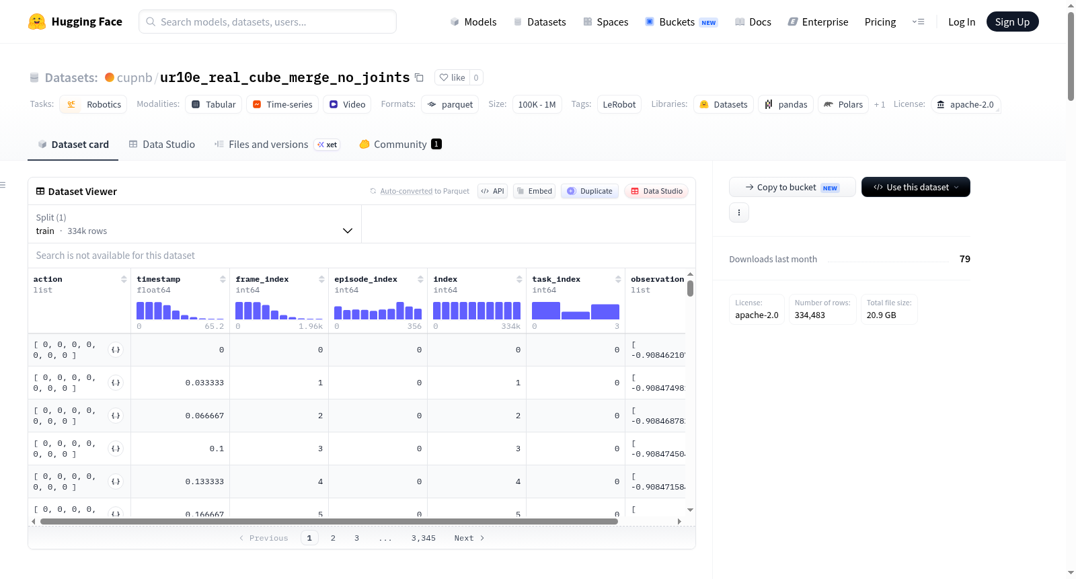
Task: Click the Time-series modality tag
Action: coord(282,104)
